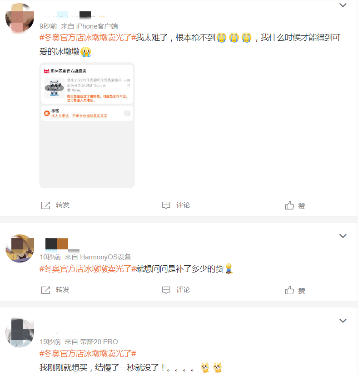Viewport: 358px width, 375px height.
Task: Expand the first post's chevron menu
Action: point(343,5)
